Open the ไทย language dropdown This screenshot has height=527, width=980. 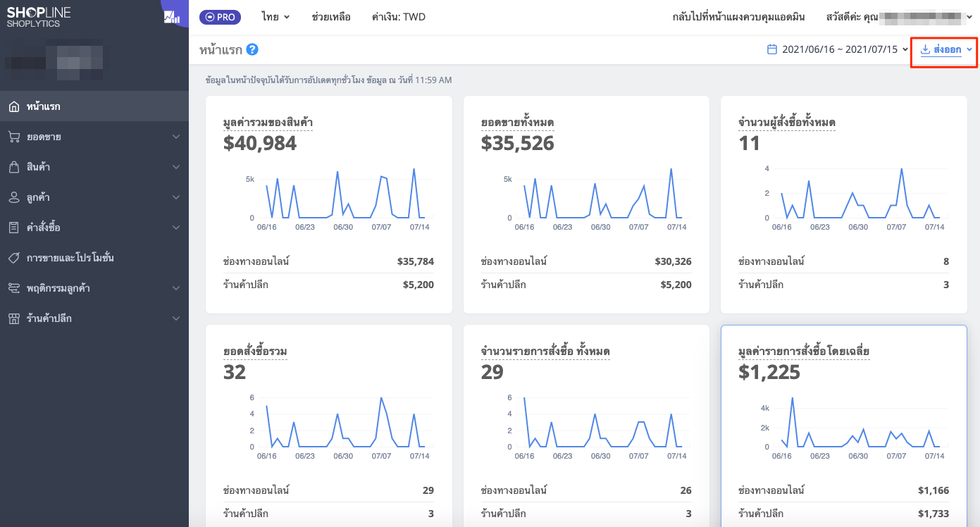coord(275,17)
